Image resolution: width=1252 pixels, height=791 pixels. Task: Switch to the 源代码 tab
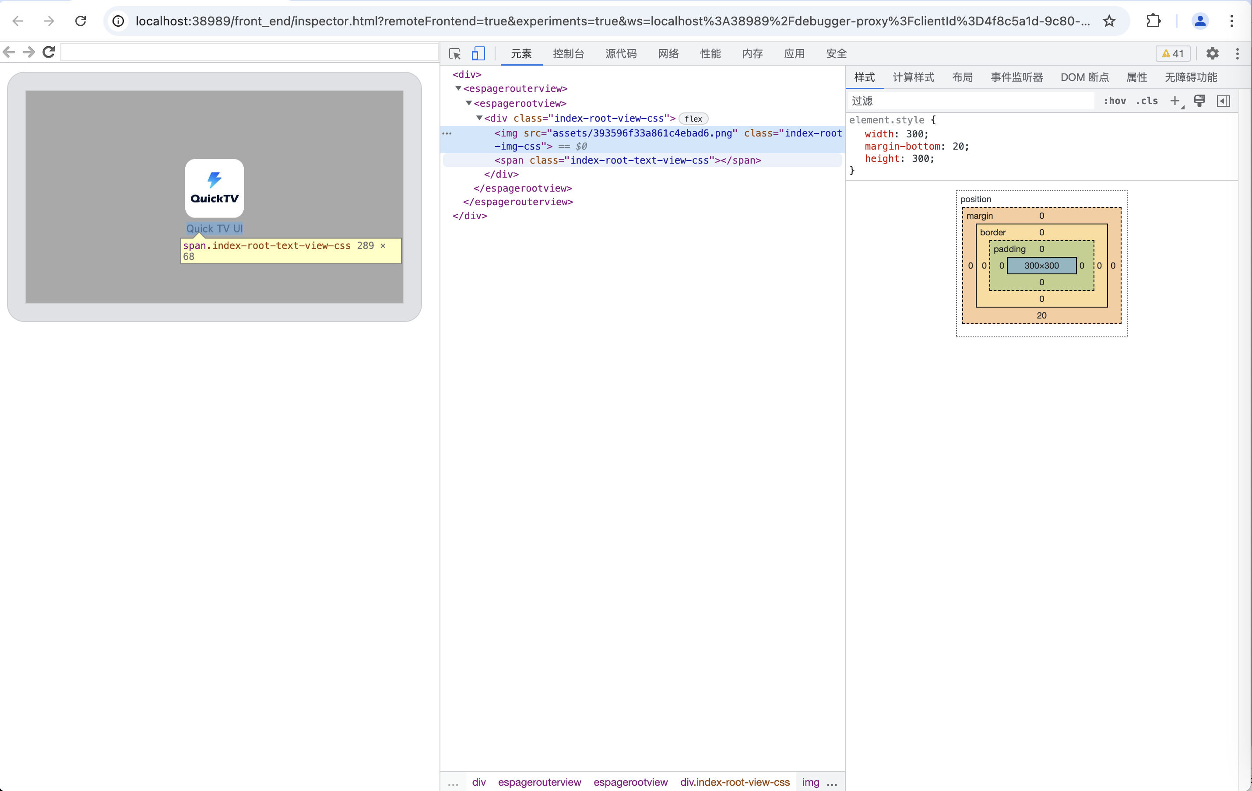coord(621,53)
